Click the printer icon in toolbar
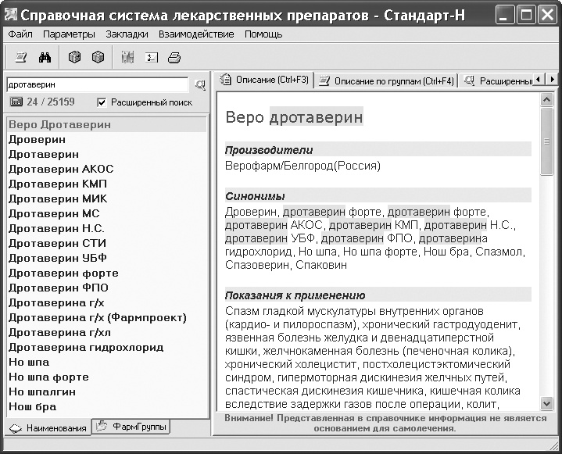The height and width of the screenshot is (454, 562). coord(174,57)
